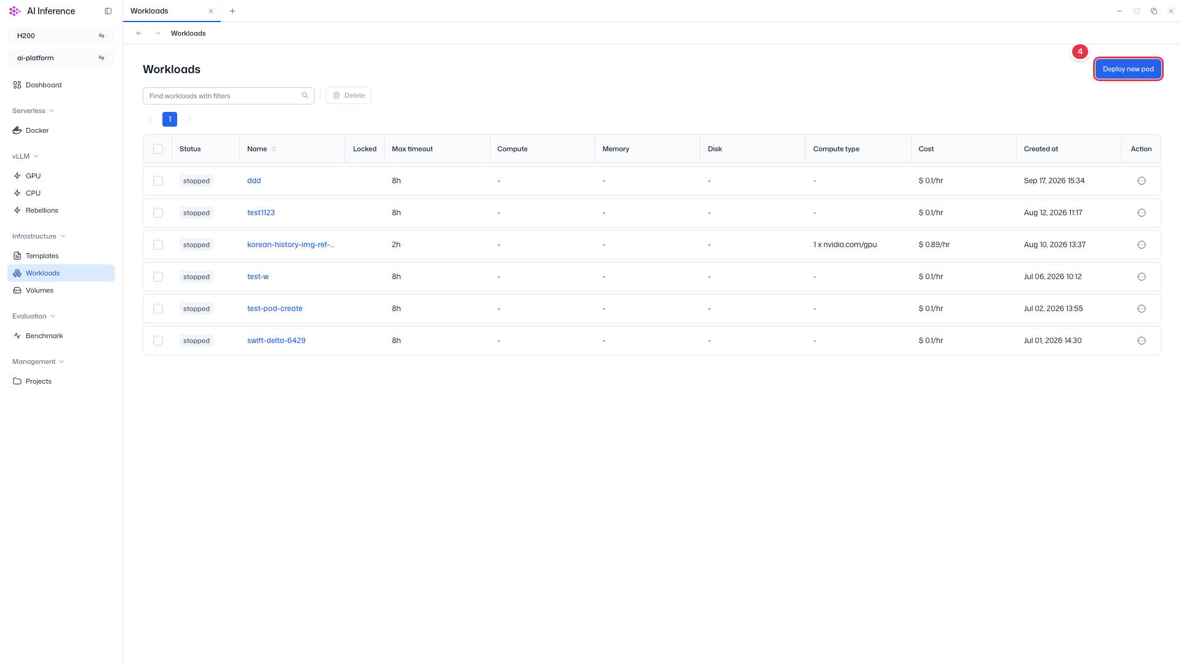Screen dimensions: 1181x664
Task: Select the test1123 workload checkbox
Action: click(x=158, y=213)
